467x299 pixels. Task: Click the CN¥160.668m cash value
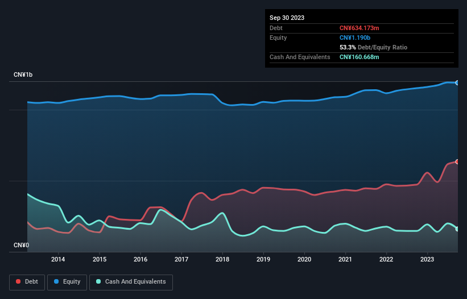click(359, 57)
